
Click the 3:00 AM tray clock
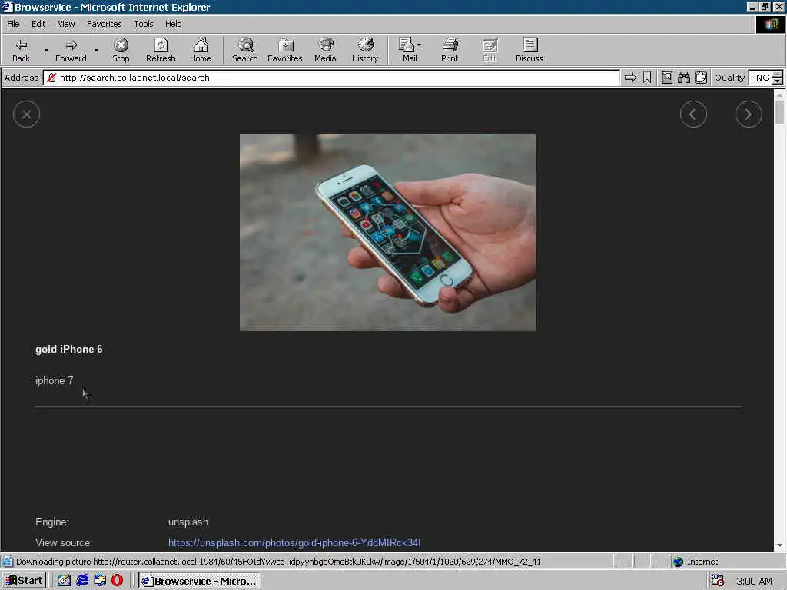coord(754,581)
